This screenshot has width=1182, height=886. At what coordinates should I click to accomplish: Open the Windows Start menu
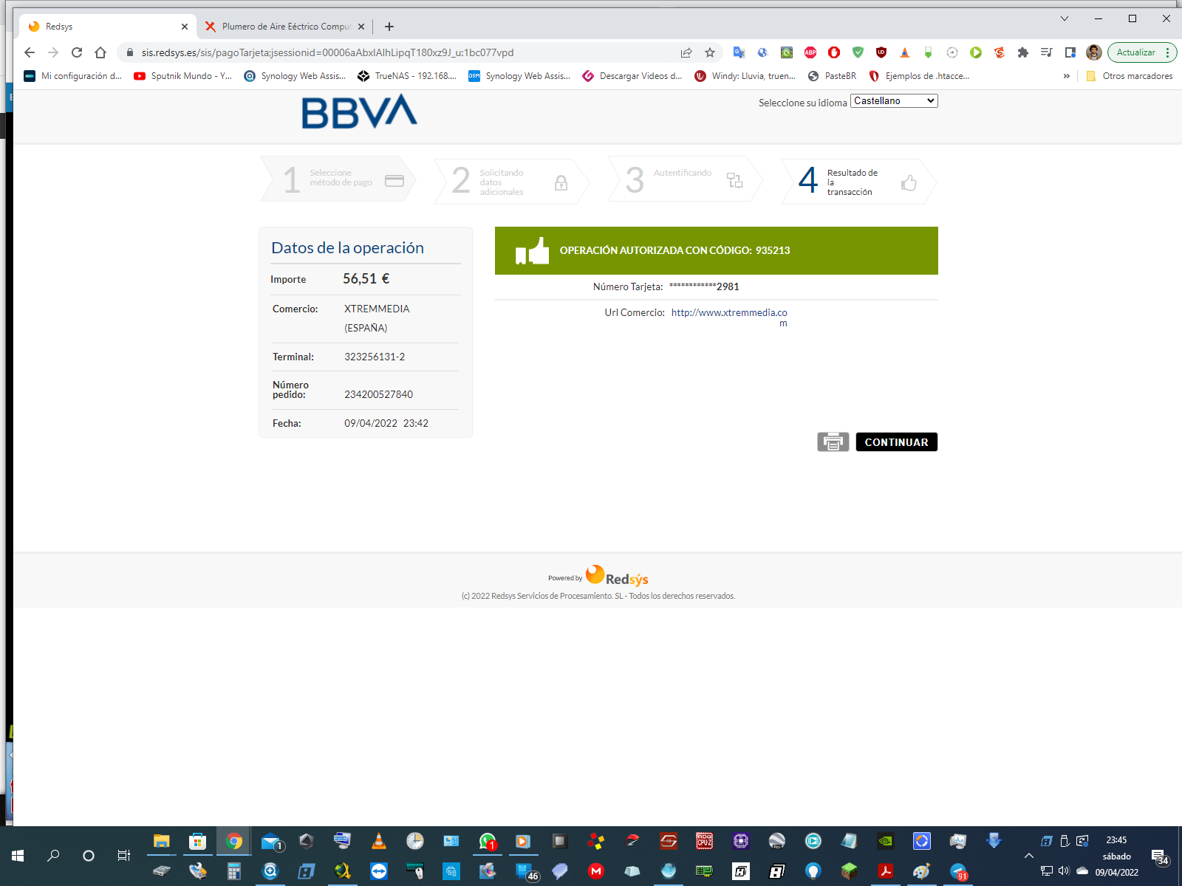(18, 856)
